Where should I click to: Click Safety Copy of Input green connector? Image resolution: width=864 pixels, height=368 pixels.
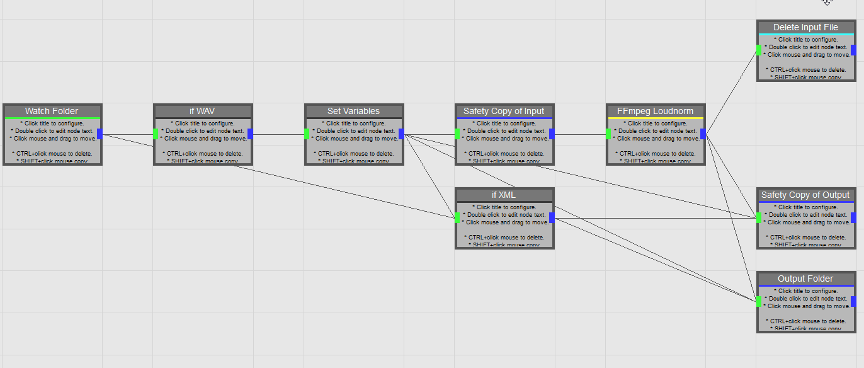(x=457, y=134)
